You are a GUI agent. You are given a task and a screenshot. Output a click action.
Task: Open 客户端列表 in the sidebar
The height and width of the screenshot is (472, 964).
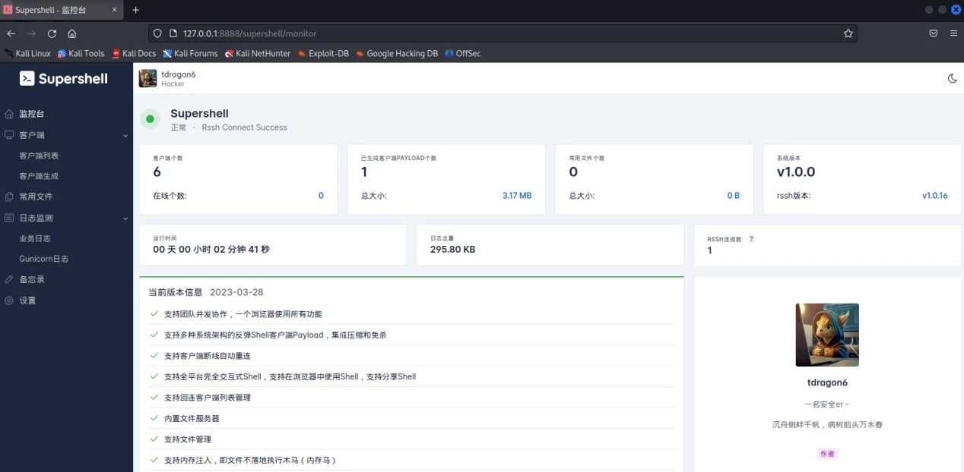pyautogui.click(x=39, y=156)
